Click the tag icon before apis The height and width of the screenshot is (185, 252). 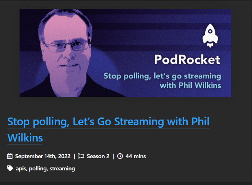(10, 168)
